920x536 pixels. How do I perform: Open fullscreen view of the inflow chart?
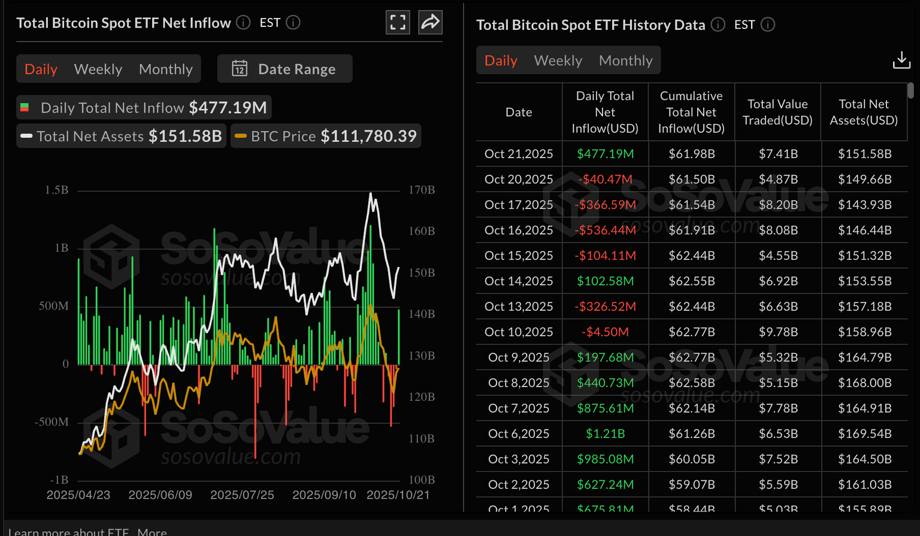398,23
